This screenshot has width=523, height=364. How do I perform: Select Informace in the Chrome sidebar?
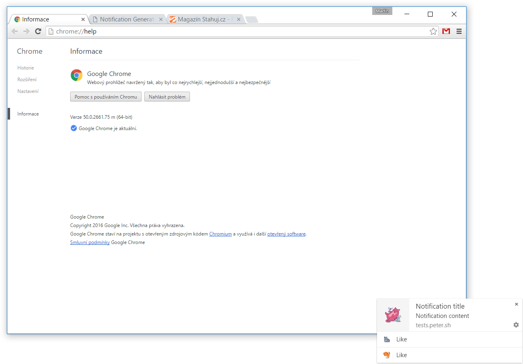(x=28, y=114)
